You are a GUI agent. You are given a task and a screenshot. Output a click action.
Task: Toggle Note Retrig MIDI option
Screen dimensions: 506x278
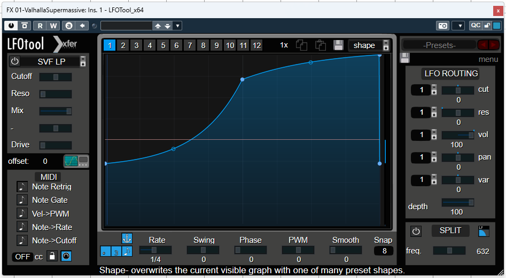[x=22, y=187]
